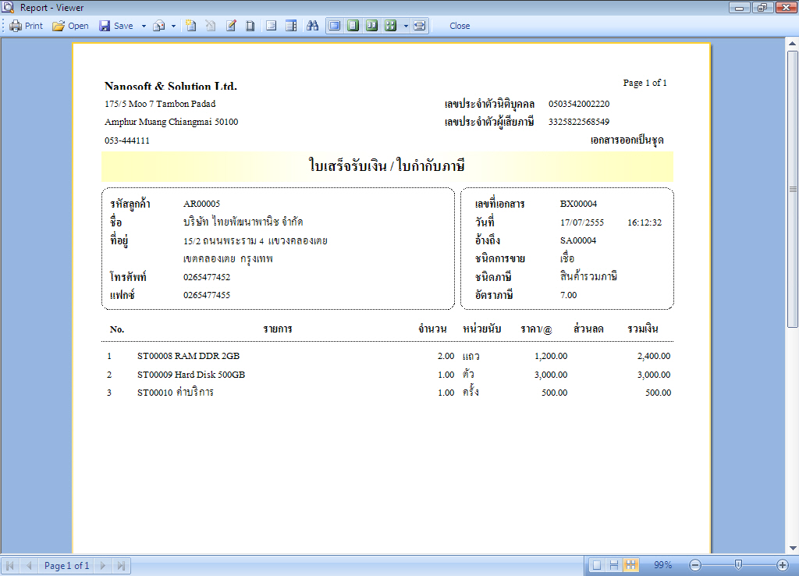The width and height of the screenshot is (799, 576).
Task: Toggle the Bookmarks panel icon
Action: (x=271, y=26)
